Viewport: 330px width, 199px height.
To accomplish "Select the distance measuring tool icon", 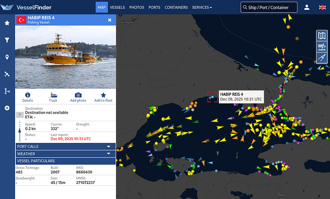I will [322, 58].
